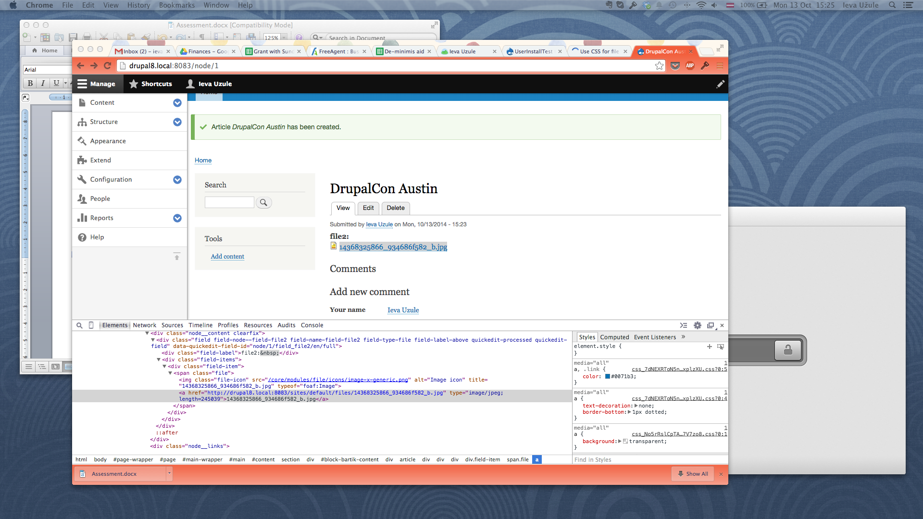The height and width of the screenshot is (519, 923).
Task: Collapse the span class file node
Action: (170, 373)
